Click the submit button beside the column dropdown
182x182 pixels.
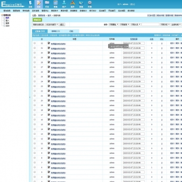(62, 25)
